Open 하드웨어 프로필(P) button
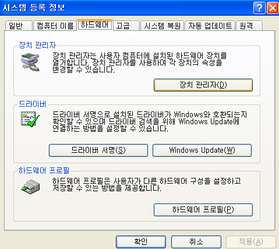 pos(203,210)
